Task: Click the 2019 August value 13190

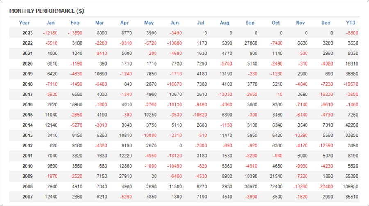Action: tap(225, 74)
